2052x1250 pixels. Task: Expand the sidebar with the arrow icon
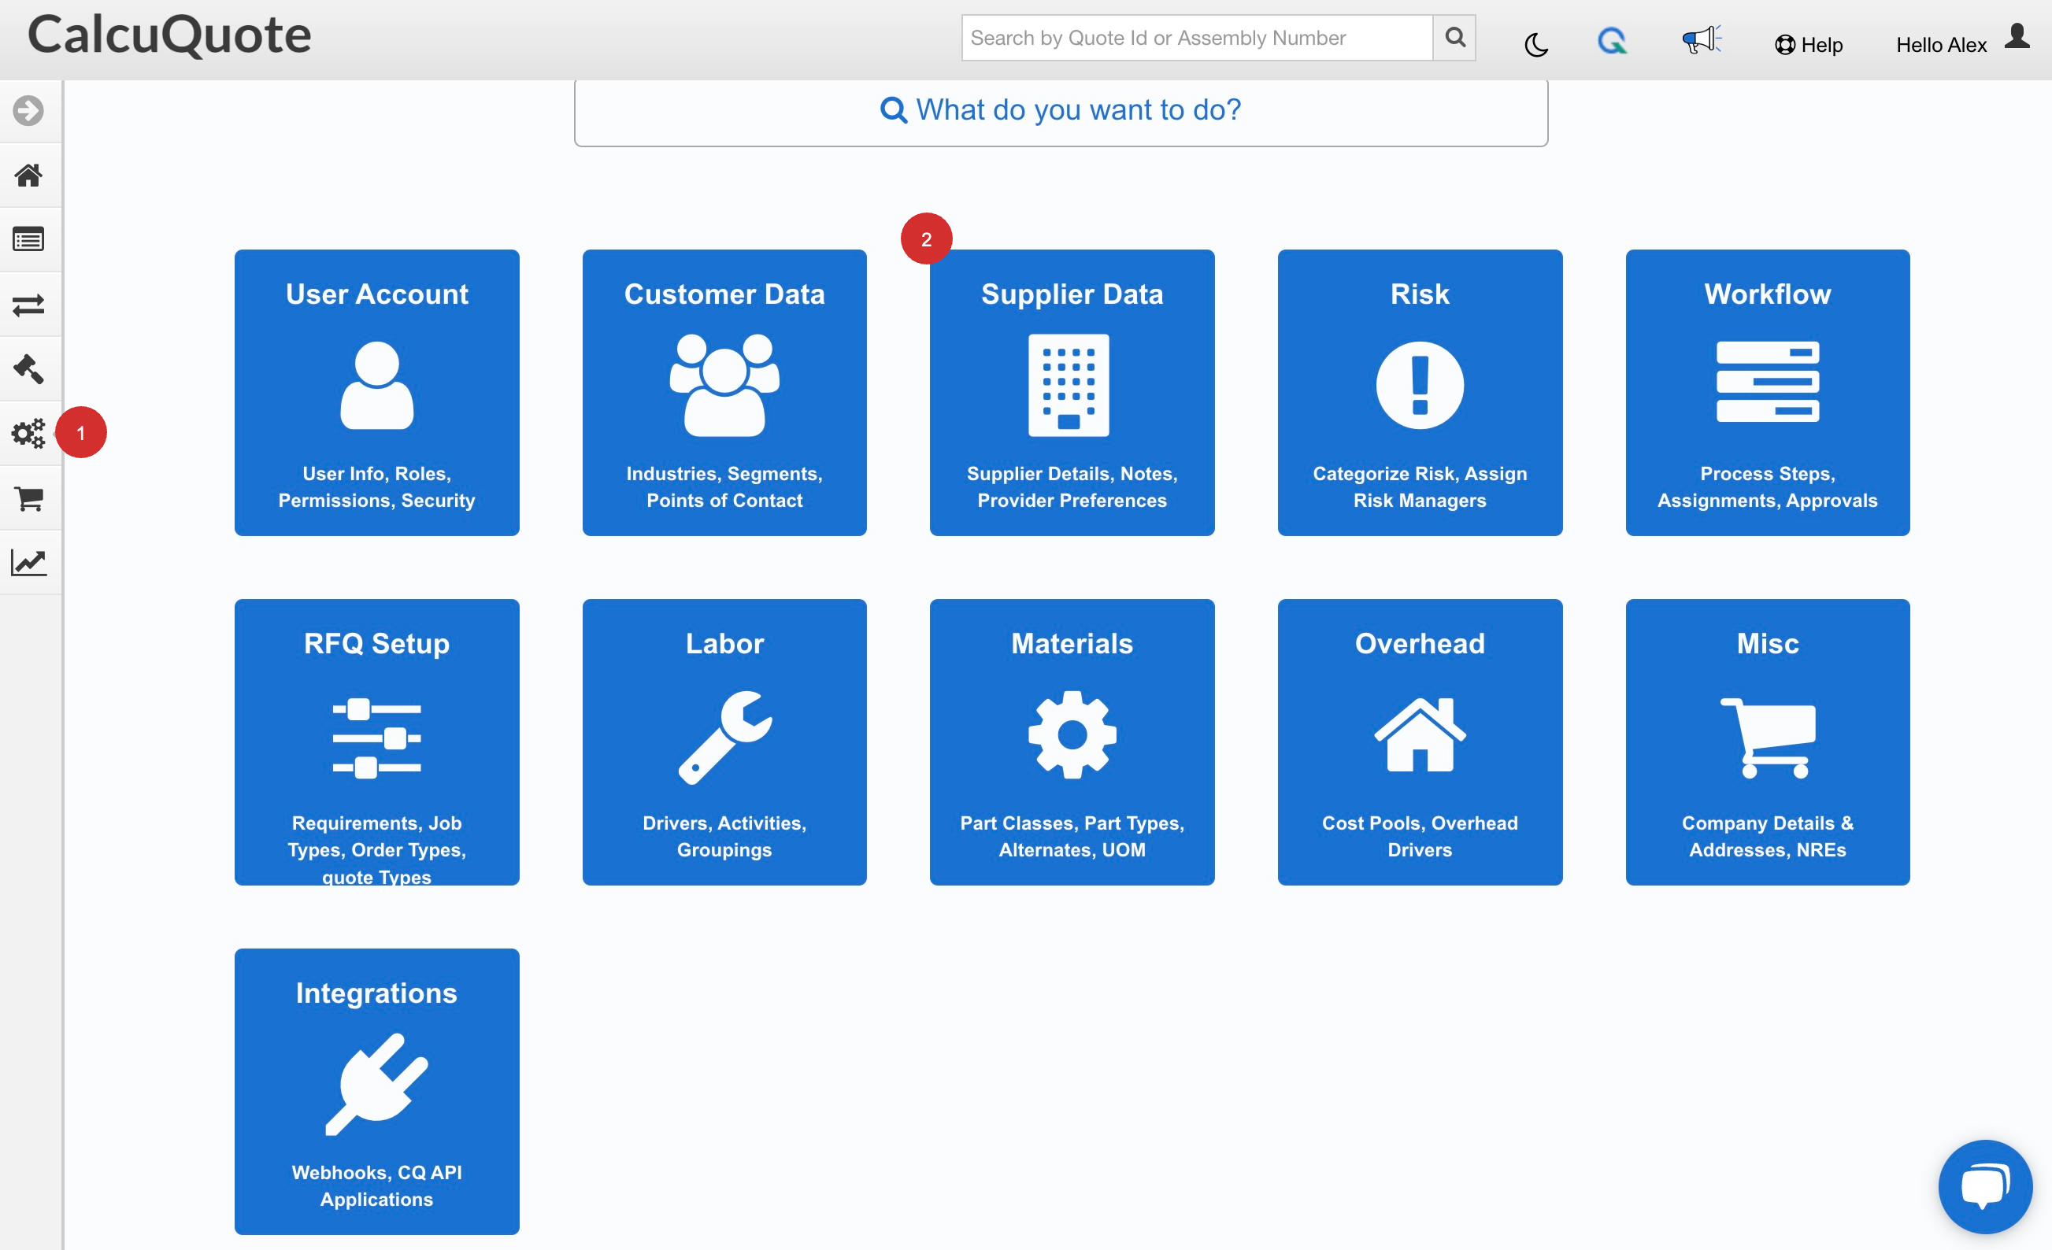28,110
